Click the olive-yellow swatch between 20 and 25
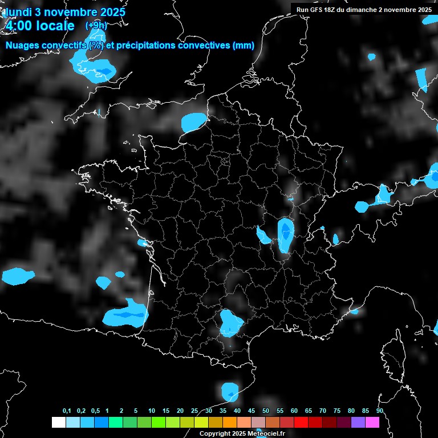The width and height of the screenshot is (438, 438). (x=187, y=422)
